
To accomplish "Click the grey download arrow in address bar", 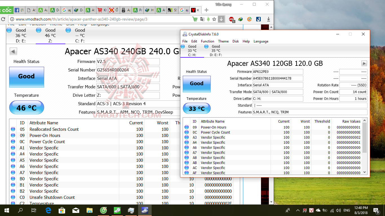I will (x=221, y=19).
